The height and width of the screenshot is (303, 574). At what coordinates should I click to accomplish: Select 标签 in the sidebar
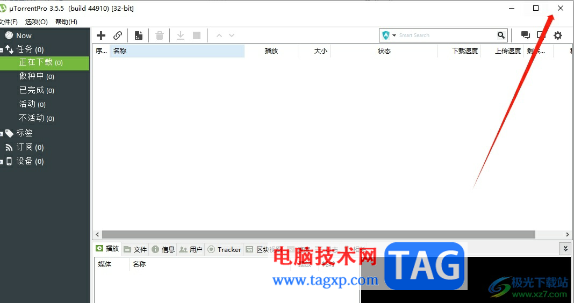tap(24, 133)
